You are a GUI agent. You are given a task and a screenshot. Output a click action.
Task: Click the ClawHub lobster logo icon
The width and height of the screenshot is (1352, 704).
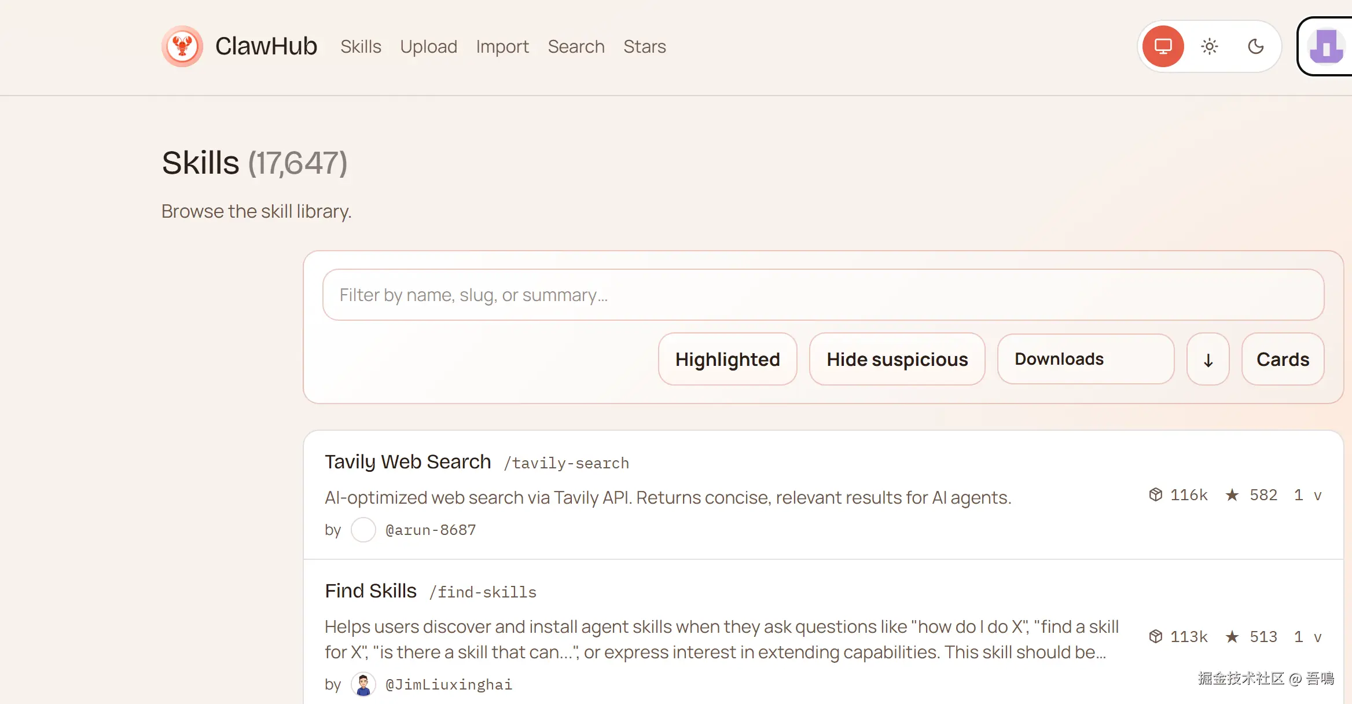182,46
